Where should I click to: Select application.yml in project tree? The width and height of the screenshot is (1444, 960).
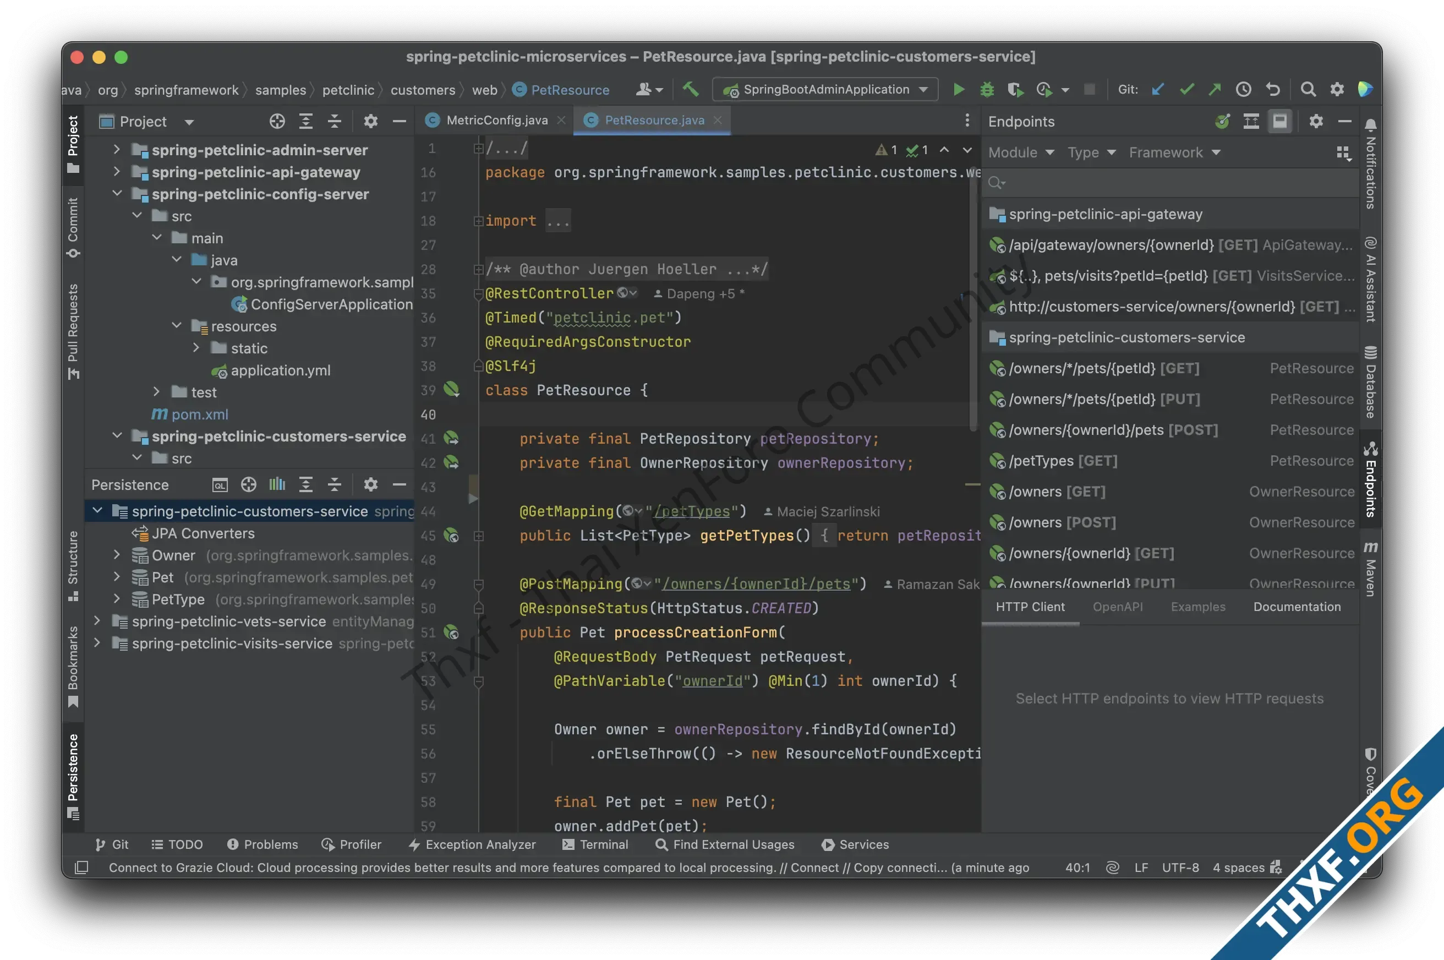(271, 370)
